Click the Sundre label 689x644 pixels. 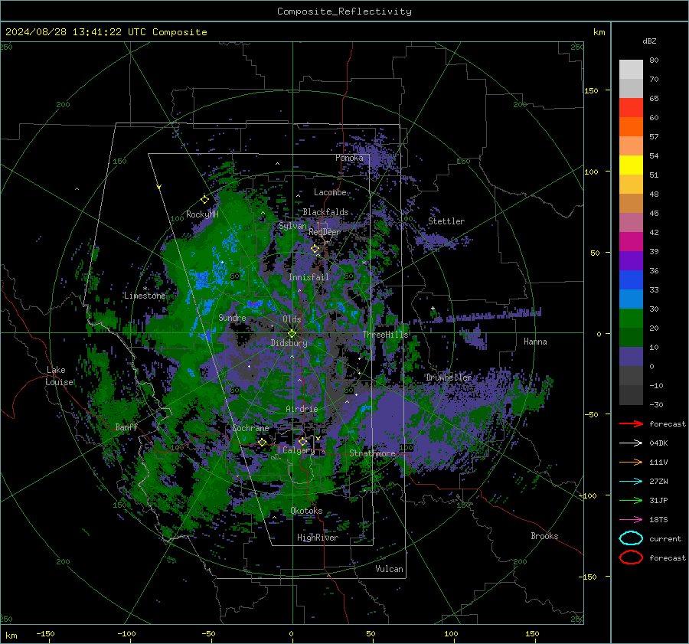(x=232, y=317)
